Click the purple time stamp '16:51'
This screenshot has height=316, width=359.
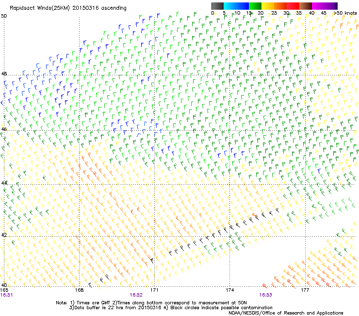6,295
